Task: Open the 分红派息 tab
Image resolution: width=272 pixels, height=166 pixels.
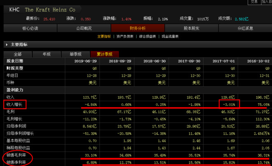Action: (245, 28)
